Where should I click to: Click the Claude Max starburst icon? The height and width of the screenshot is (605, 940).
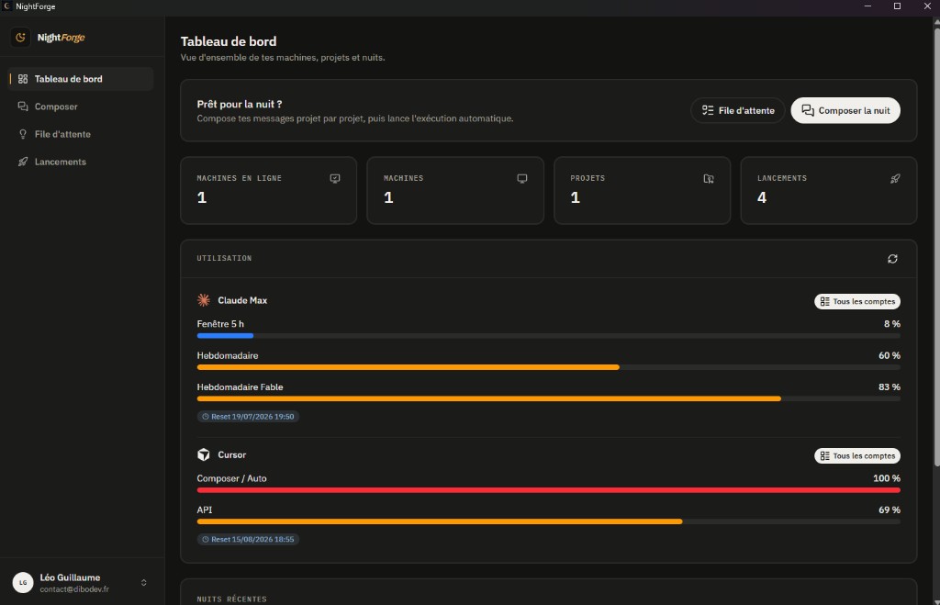pyautogui.click(x=204, y=300)
